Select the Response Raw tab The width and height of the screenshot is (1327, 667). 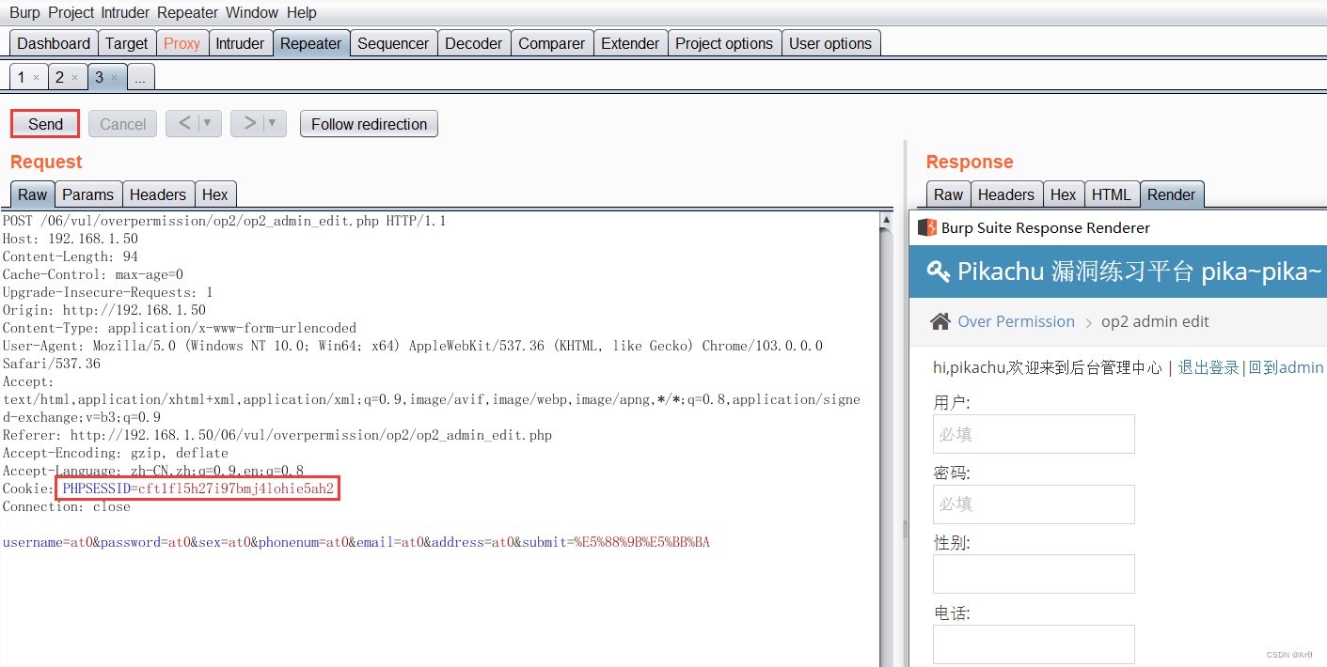tap(948, 194)
